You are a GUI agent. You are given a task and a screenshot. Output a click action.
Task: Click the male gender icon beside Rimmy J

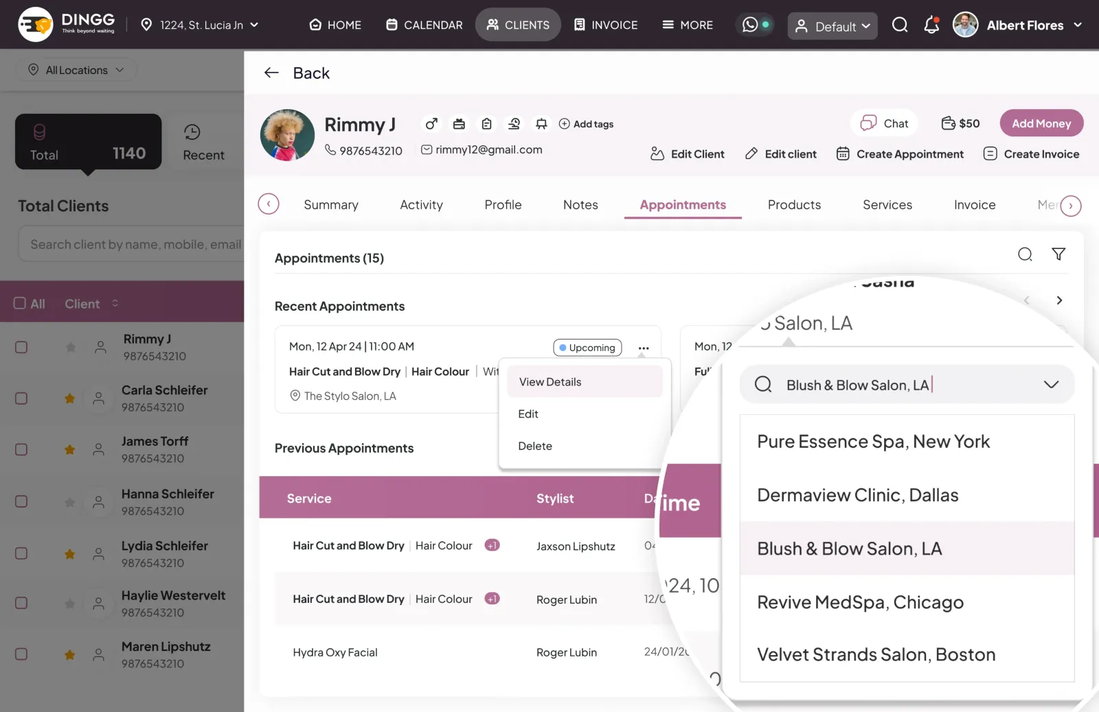coord(431,124)
